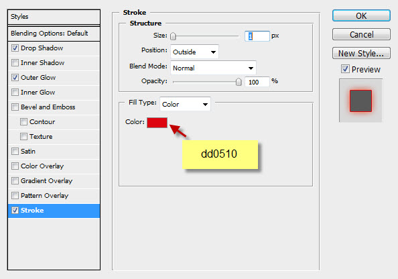Select the Stroke style label
The width and height of the screenshot is (398, 279).
pyautogui.click(x=32, y=210)
